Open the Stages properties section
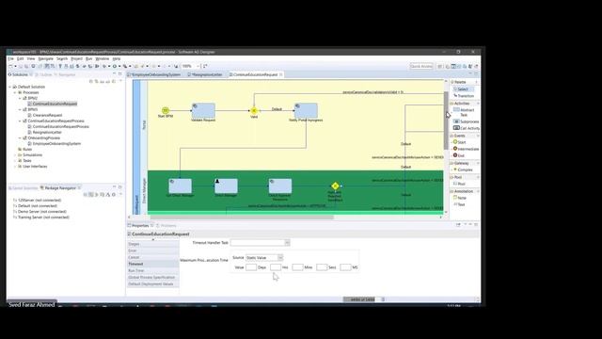 tap(152, 244)
